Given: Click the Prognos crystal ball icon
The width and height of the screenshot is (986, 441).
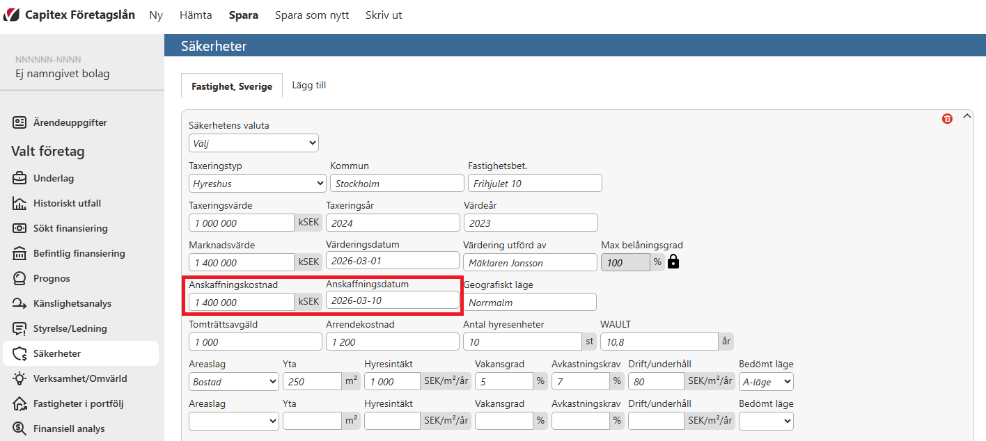Looking at the screenshot, I should pyautogui.click(x=20, y=278).
